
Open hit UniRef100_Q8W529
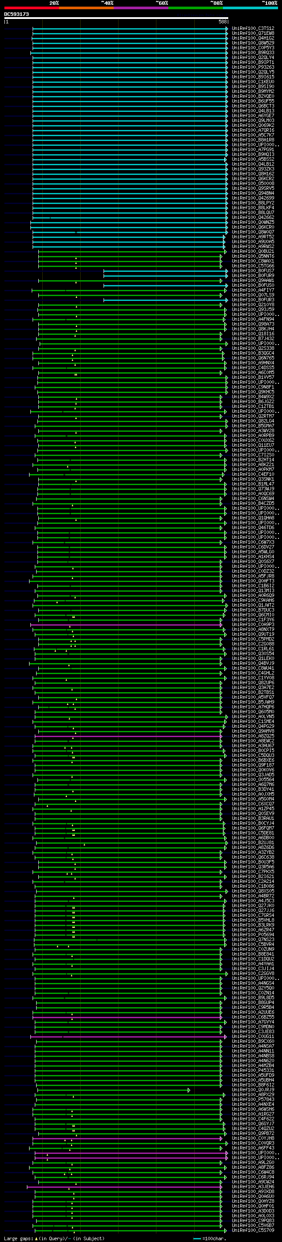[253, 43]
